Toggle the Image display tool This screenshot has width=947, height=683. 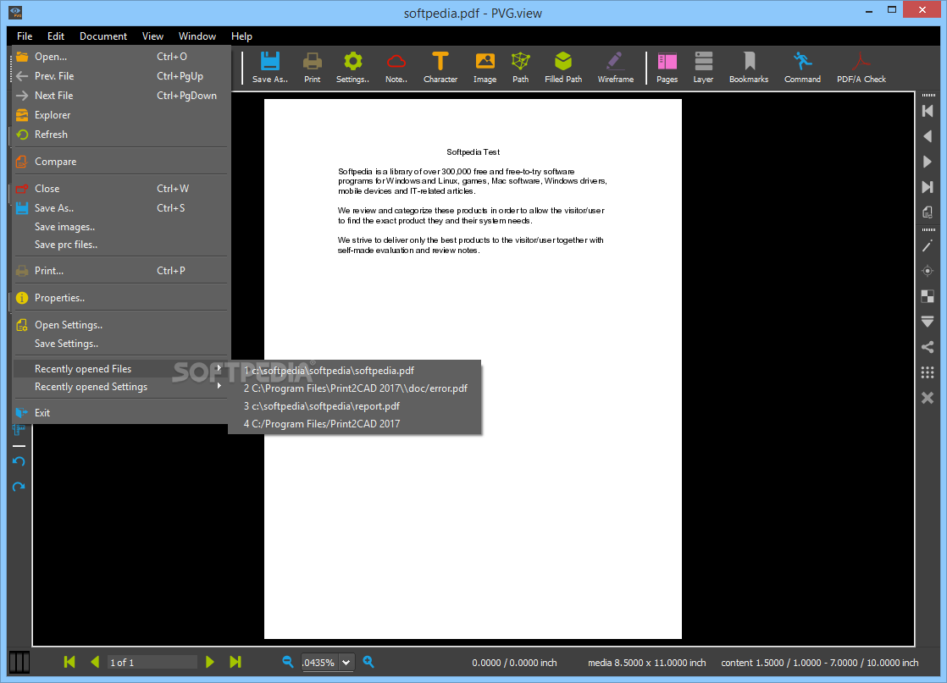pyautogui.click(x=485, y=67)
